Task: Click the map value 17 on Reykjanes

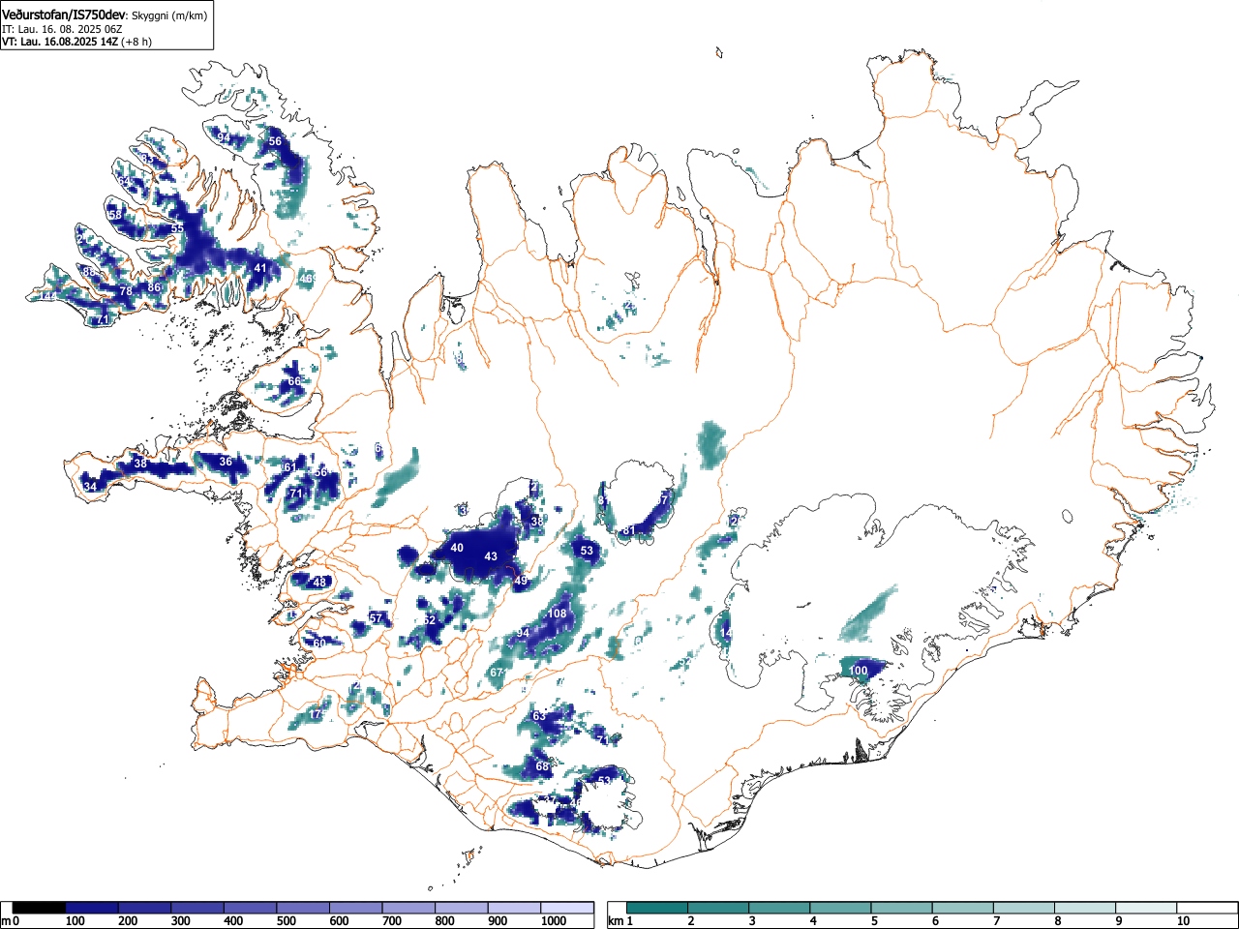Action: coord(315,714)
